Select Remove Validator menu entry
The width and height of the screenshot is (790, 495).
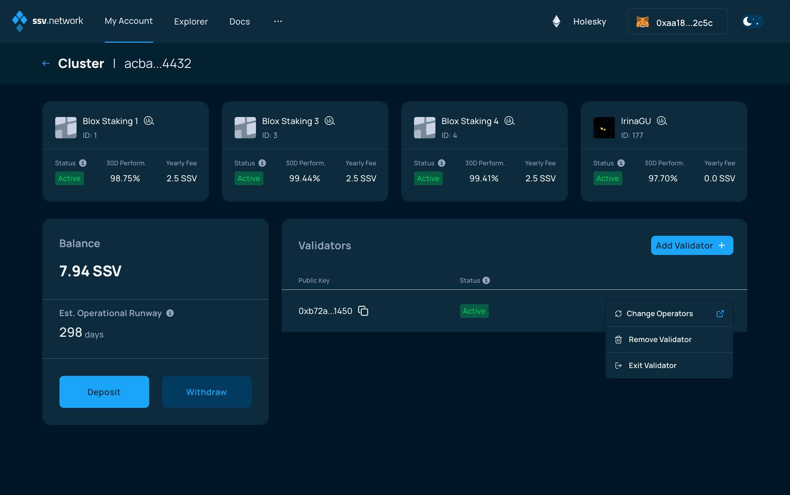[x=669, y=340]
